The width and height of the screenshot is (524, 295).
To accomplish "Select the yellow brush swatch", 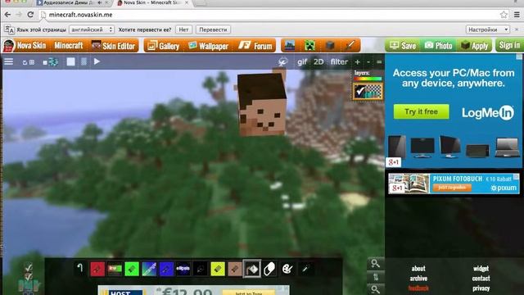I will pyautogui.click(x=218, y=269).
